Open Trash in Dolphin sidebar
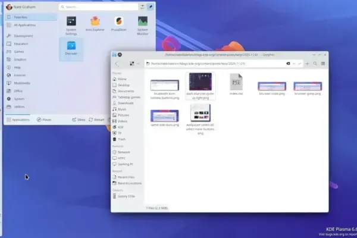Viewport: 357px width, 238px height. [x=127, y=139]
